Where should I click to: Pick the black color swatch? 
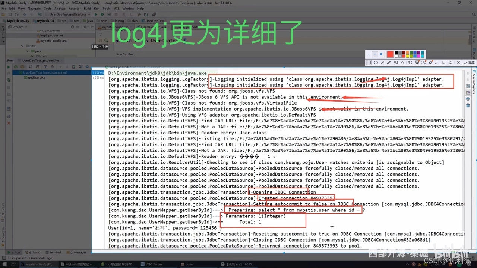[397, 52]
